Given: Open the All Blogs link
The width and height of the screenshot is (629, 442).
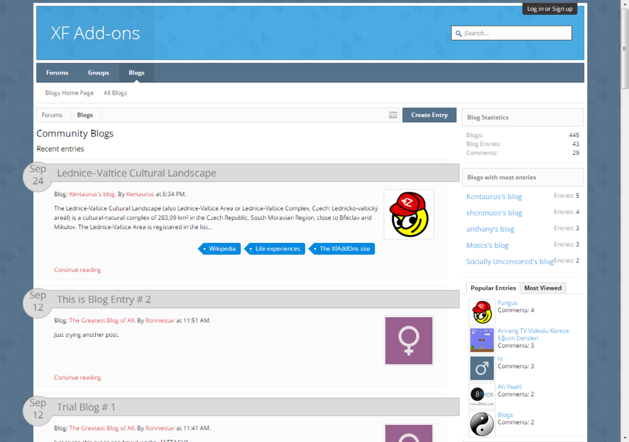Looking at the screenshot, I should [x=115, y=93].
